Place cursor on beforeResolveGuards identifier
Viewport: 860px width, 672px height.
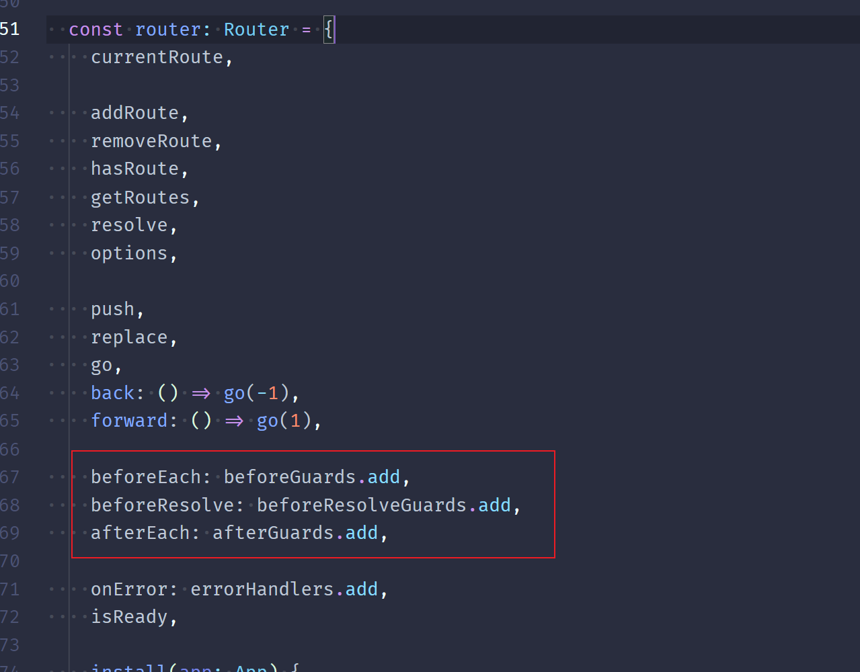click(361, 505)
